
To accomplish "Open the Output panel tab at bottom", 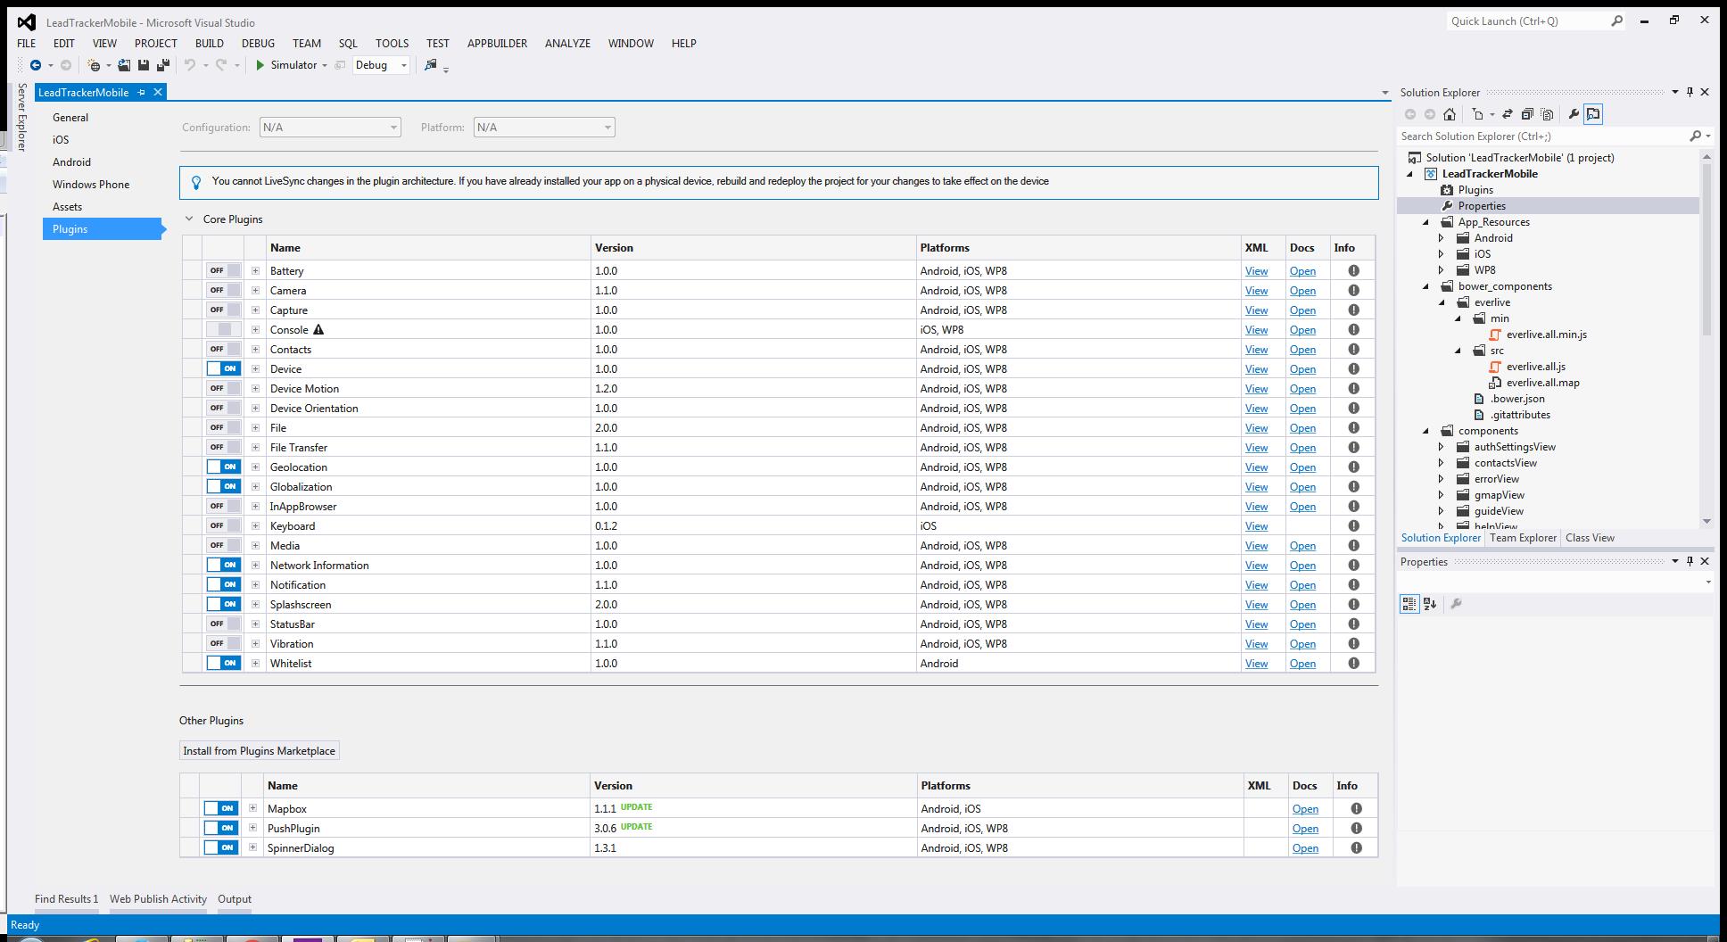I will (x=235, y=899).
